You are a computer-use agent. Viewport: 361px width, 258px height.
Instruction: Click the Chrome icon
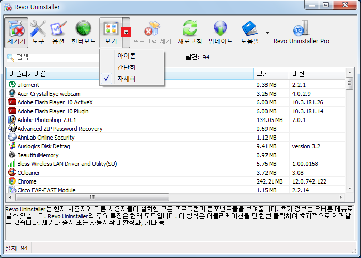pos(12,181)
